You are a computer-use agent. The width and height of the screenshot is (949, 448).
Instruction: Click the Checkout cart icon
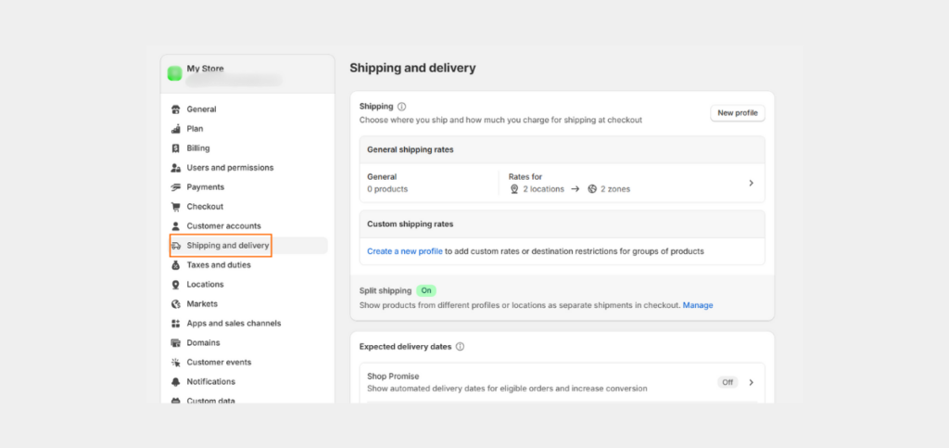(x=176, y=207)
